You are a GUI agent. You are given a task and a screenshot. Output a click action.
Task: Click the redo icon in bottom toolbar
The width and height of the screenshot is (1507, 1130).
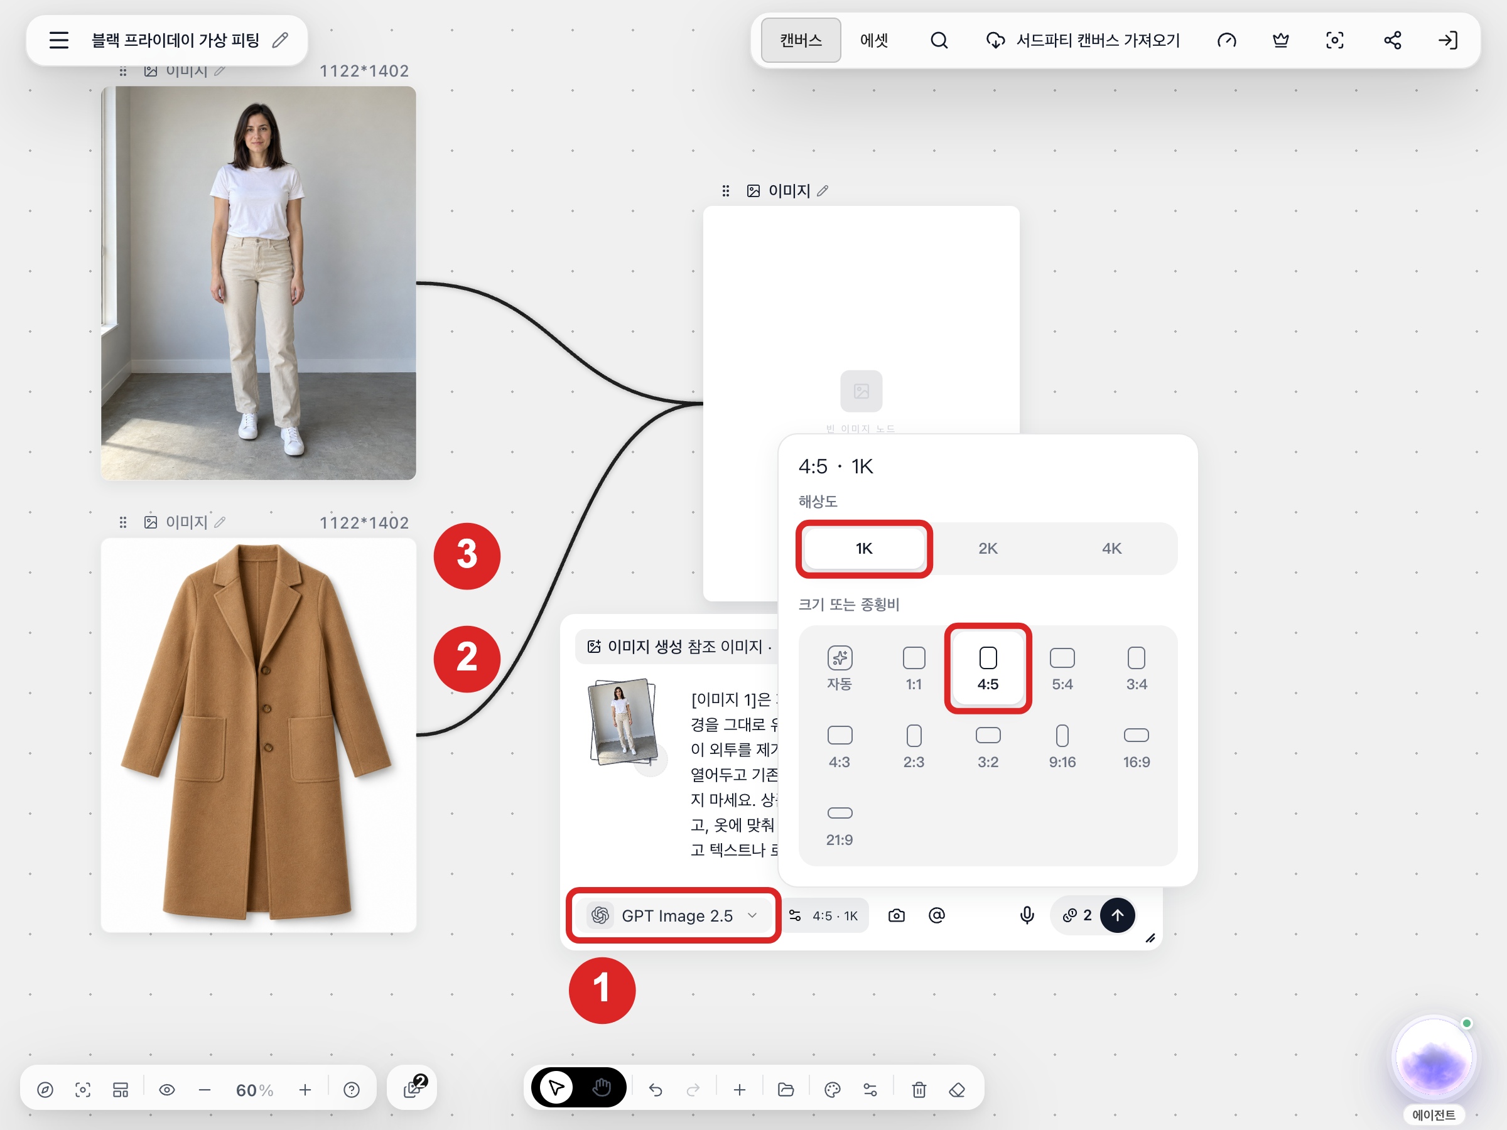coord(693,1090)
